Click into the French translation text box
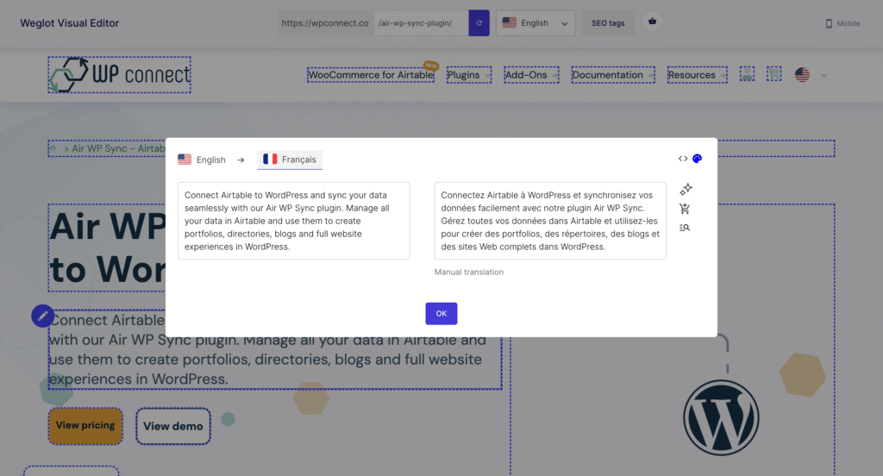Image resolution: width=883 pixels, height=476 pixels. [x=550, y=221]
